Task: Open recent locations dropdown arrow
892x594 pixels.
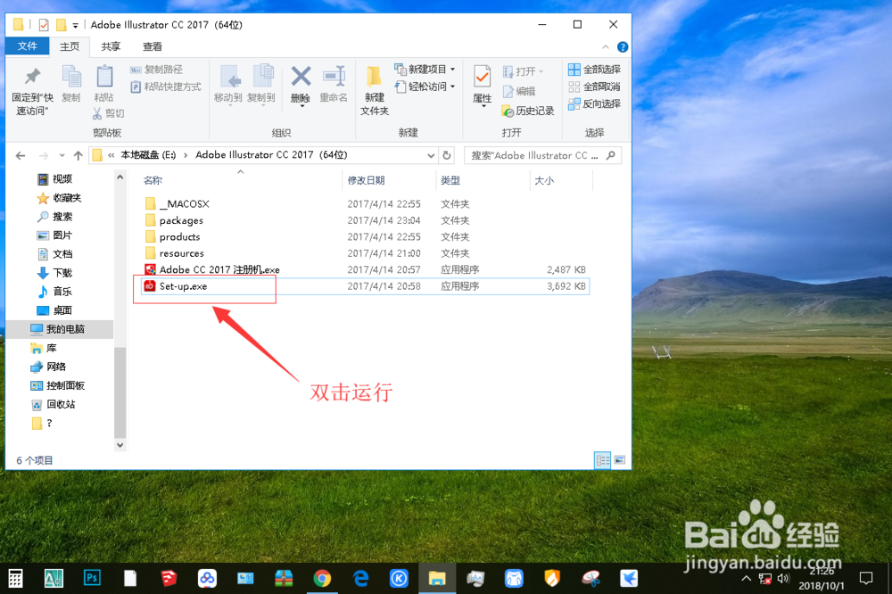Action: [62, 155]
